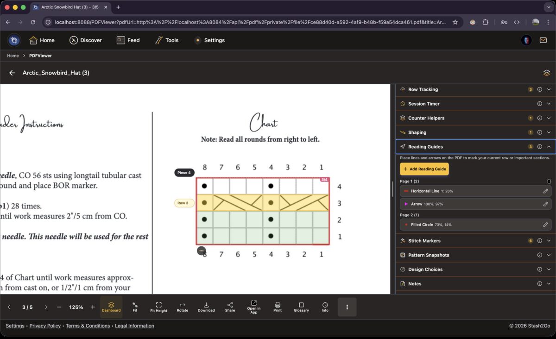Click the Add Reading Guide button
This screenshot has height=339, width=556.
[x=424, y=169]
